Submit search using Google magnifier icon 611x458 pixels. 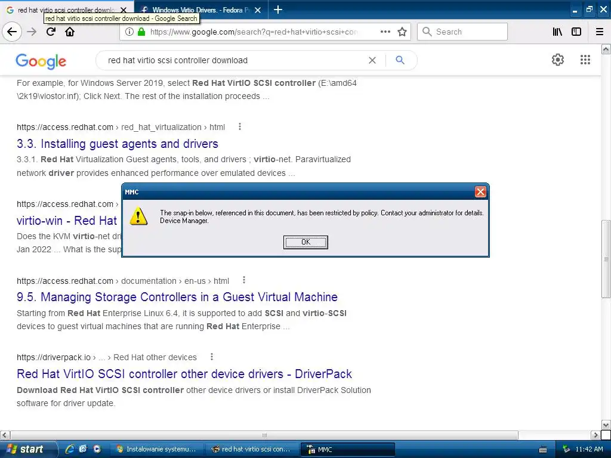tap(400, 60)
